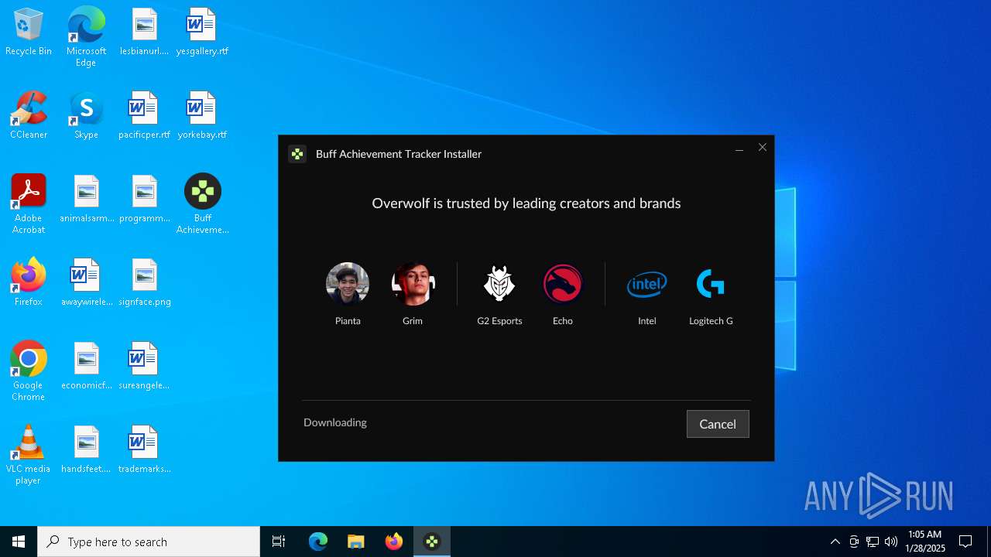Screen dimensions: 991x557
Task: Click the Firefox desktop shortcut
Action: point(29,282)
